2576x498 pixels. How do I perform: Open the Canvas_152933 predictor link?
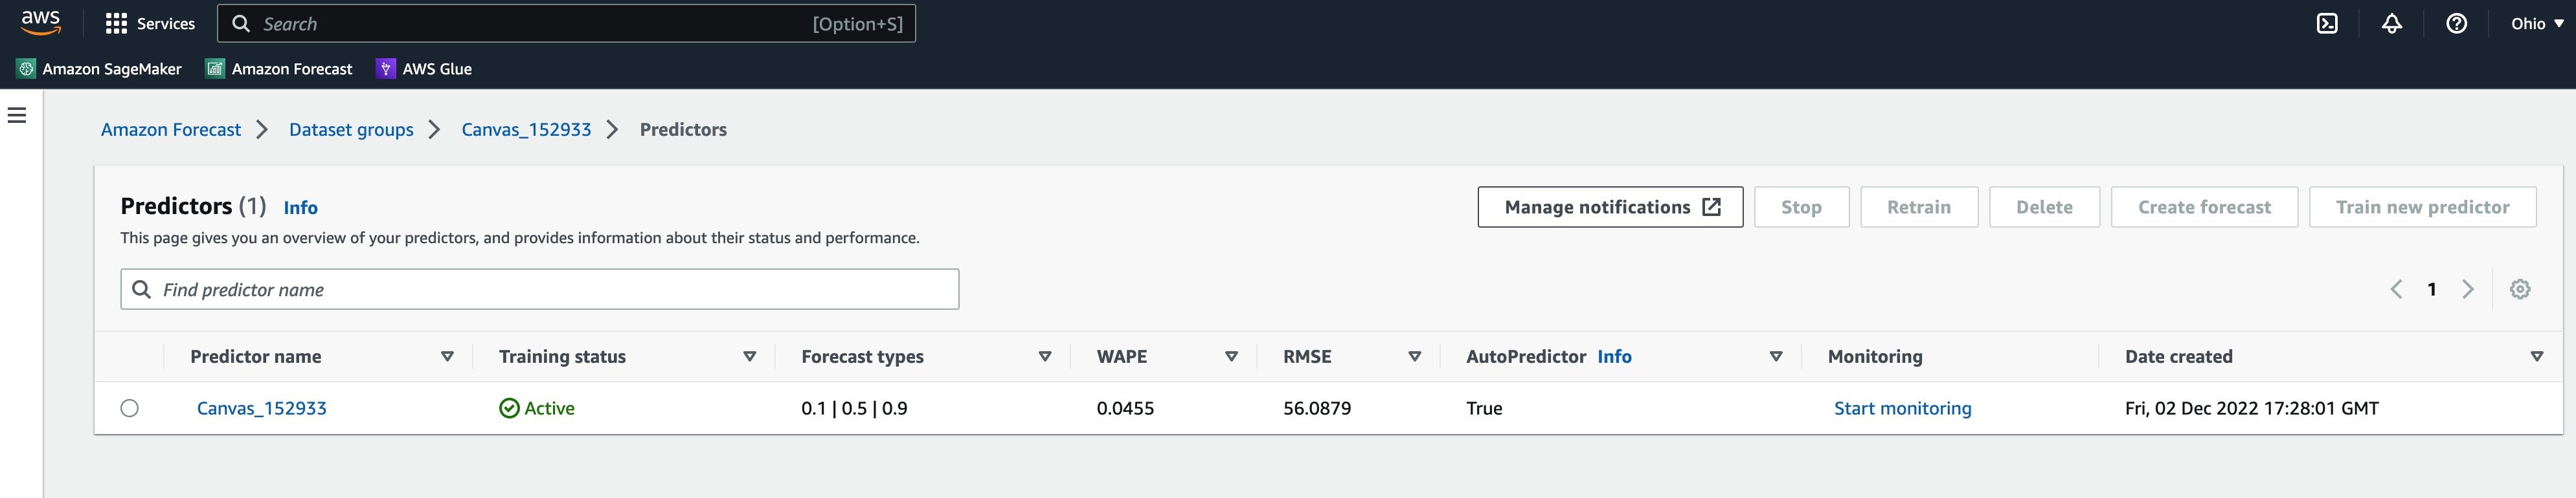262,408
